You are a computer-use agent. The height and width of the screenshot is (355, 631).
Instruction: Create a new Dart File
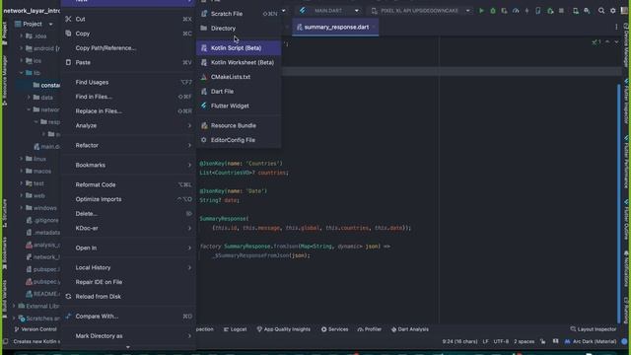pos(239,92)
